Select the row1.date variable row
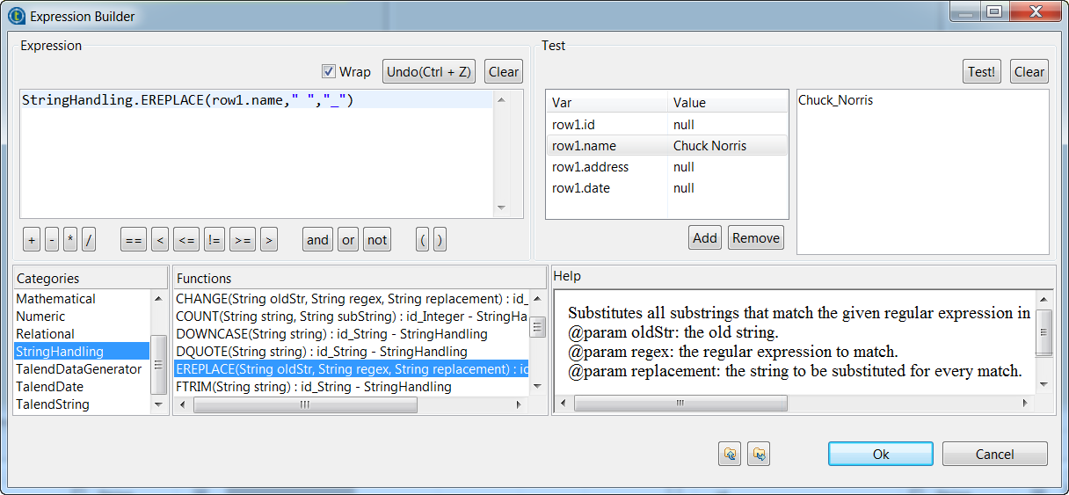 coord(666,188)
